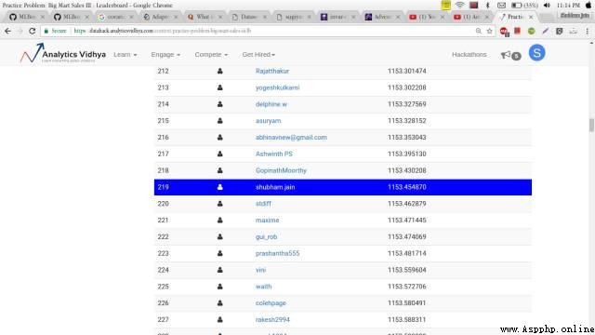The width and height of the screenshot is (595, 335).
Task: Click score 1153.454870 in highlighted row
Action: [x=407, y=187]
